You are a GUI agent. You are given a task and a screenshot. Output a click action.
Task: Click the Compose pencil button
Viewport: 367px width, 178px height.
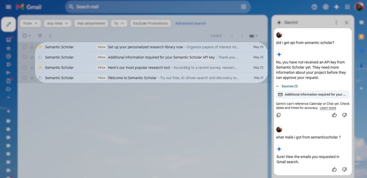tap(9, 24)
